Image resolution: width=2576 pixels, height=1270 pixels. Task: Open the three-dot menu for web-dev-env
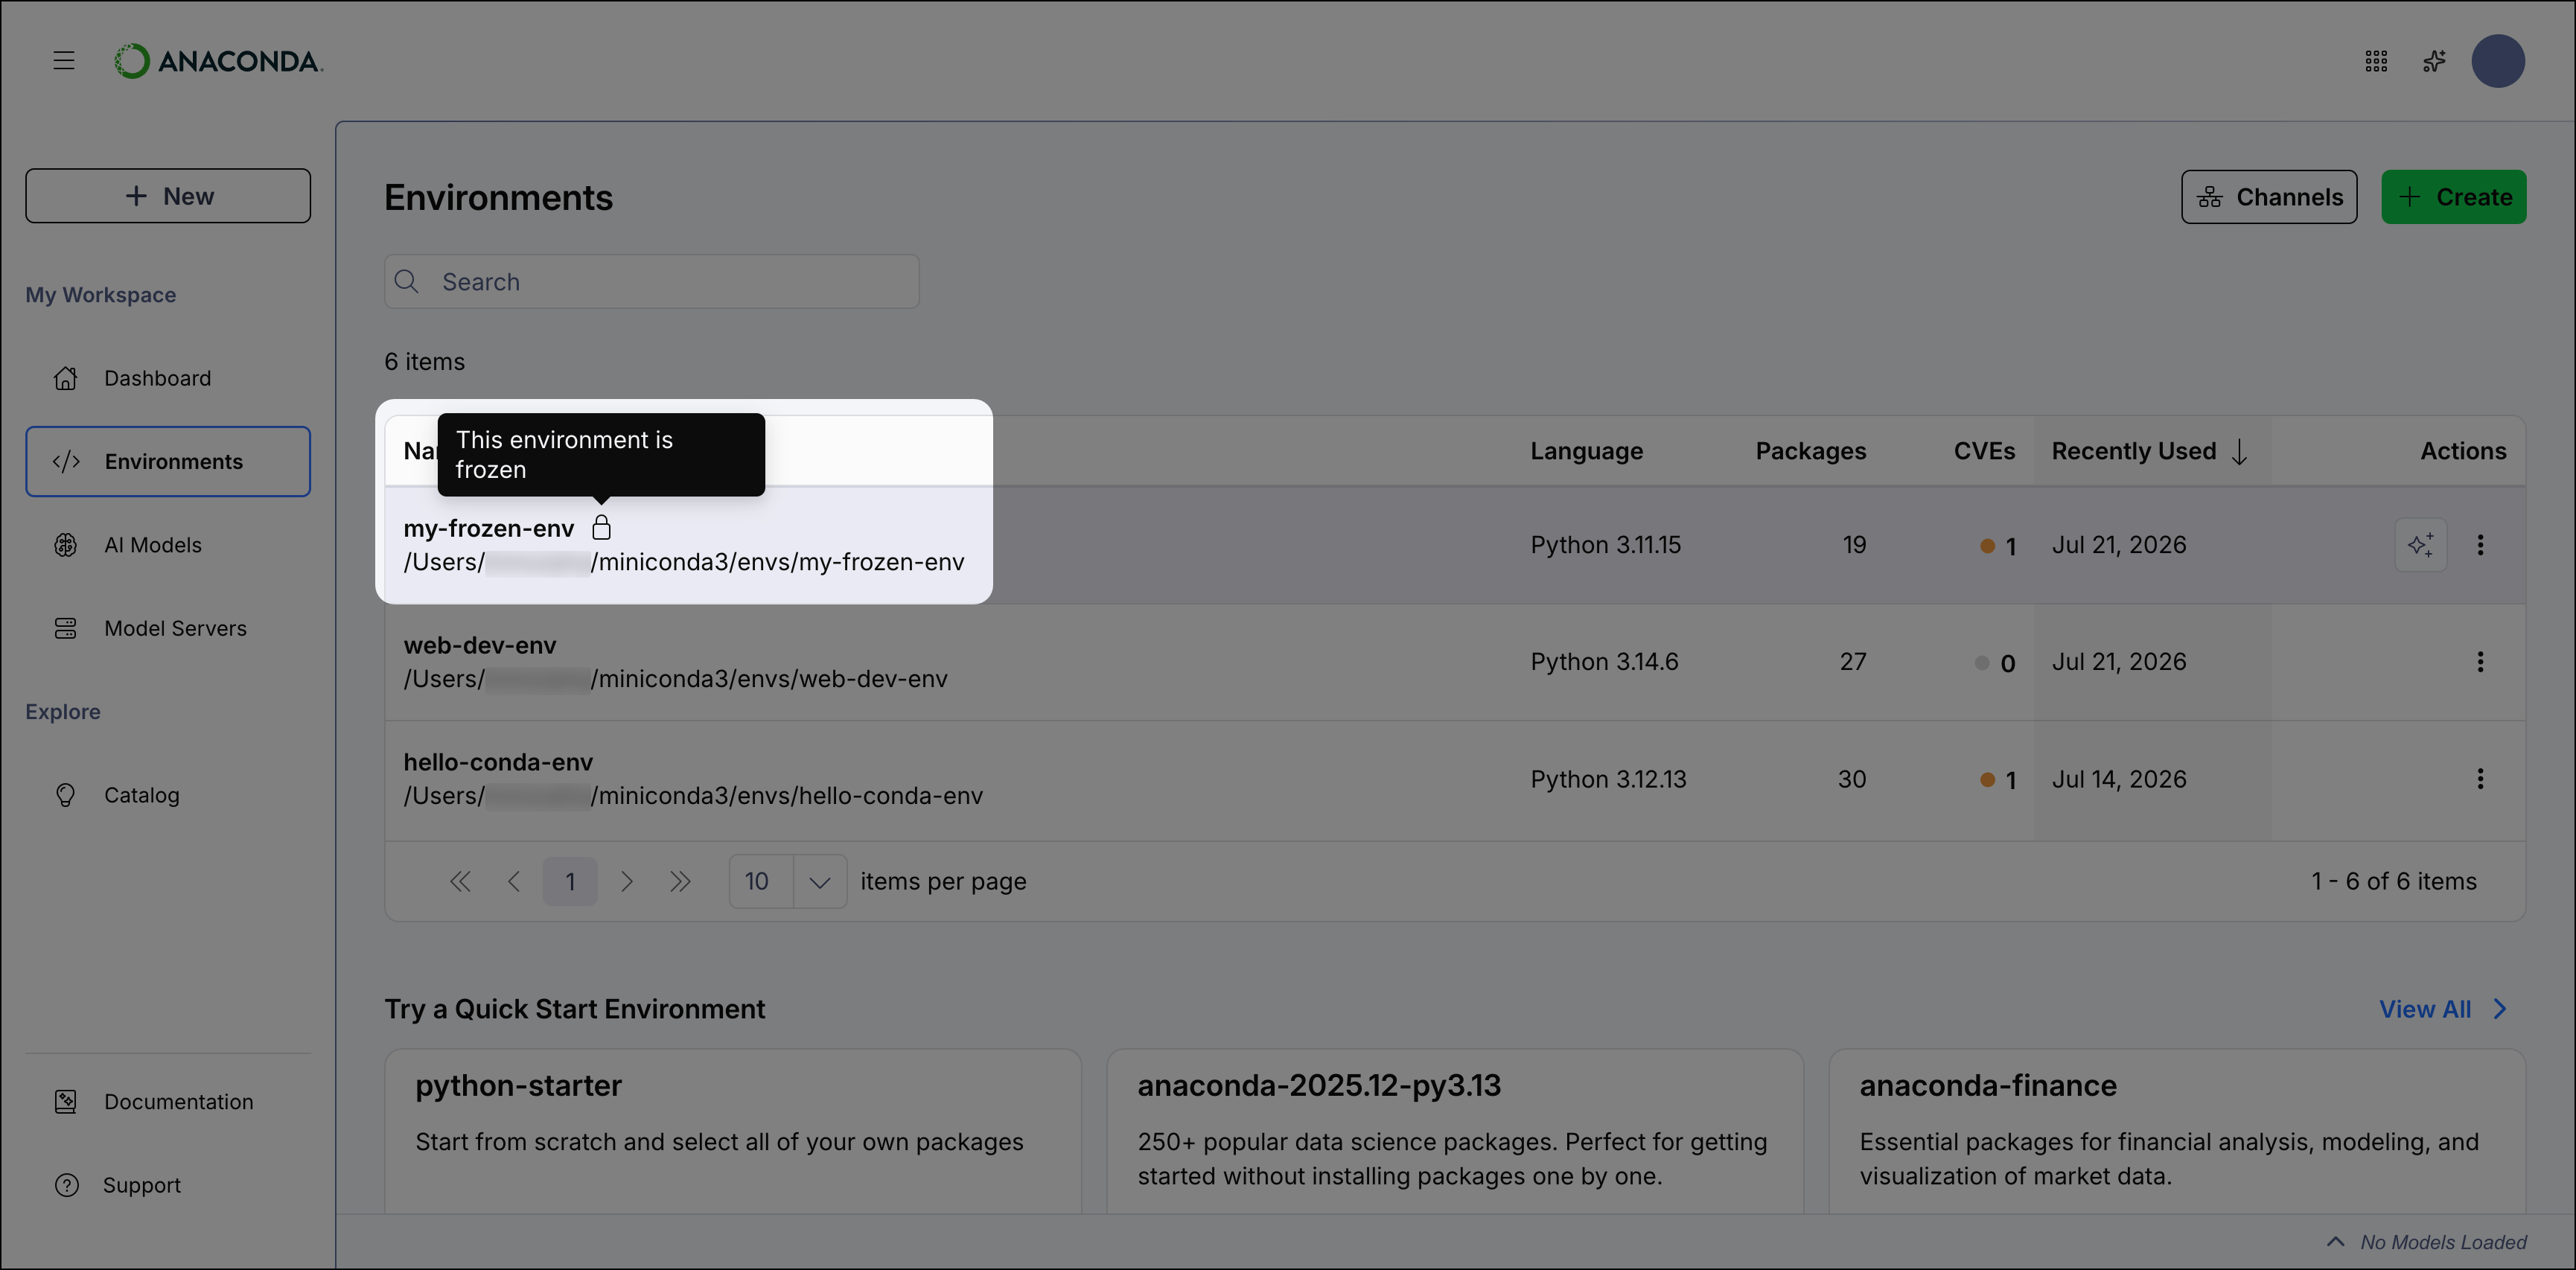[x=2480, y=662]
